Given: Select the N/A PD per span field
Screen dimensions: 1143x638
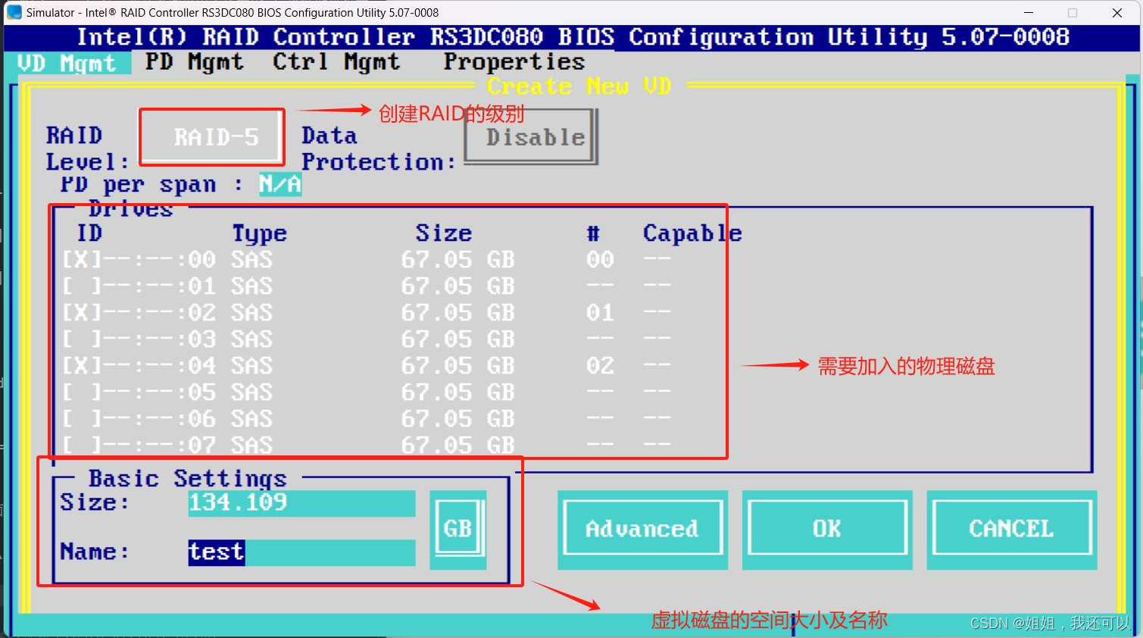Looking at the screenshot, I should click(280, 184).
